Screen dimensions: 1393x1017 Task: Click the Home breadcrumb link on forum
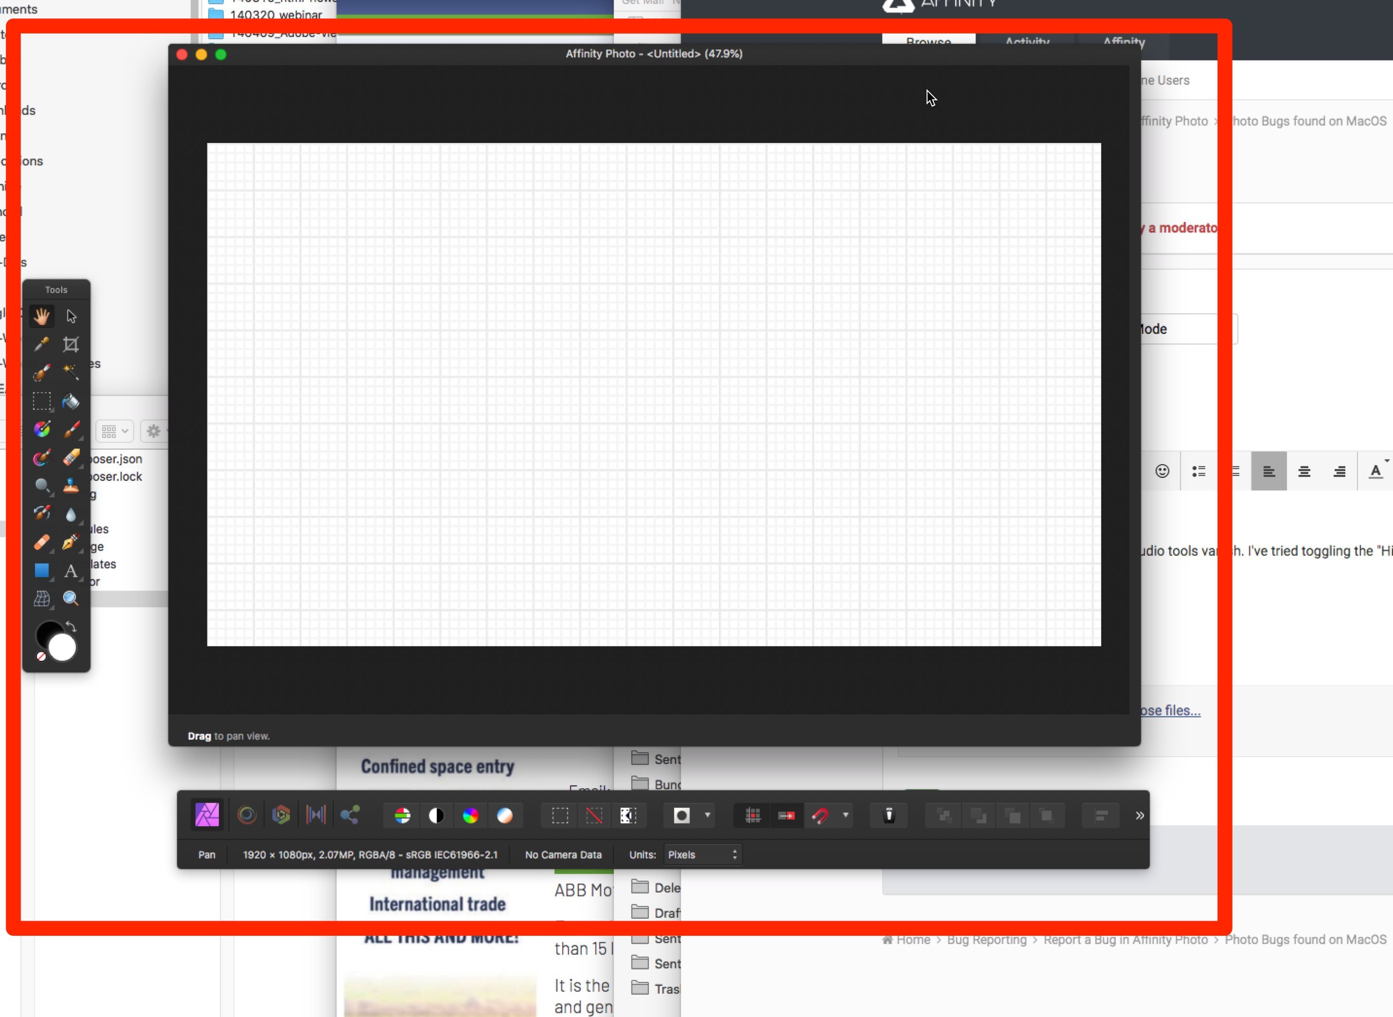click(x=906, y=940)
